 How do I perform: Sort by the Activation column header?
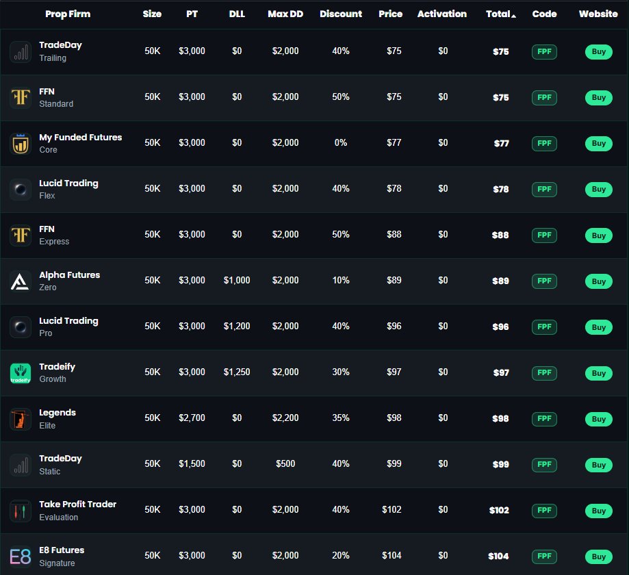pyautogui.click(x=442, y=14)
